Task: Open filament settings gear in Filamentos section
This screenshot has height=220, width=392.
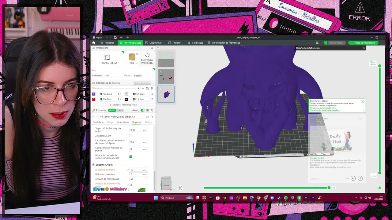Action: point(152,88)
